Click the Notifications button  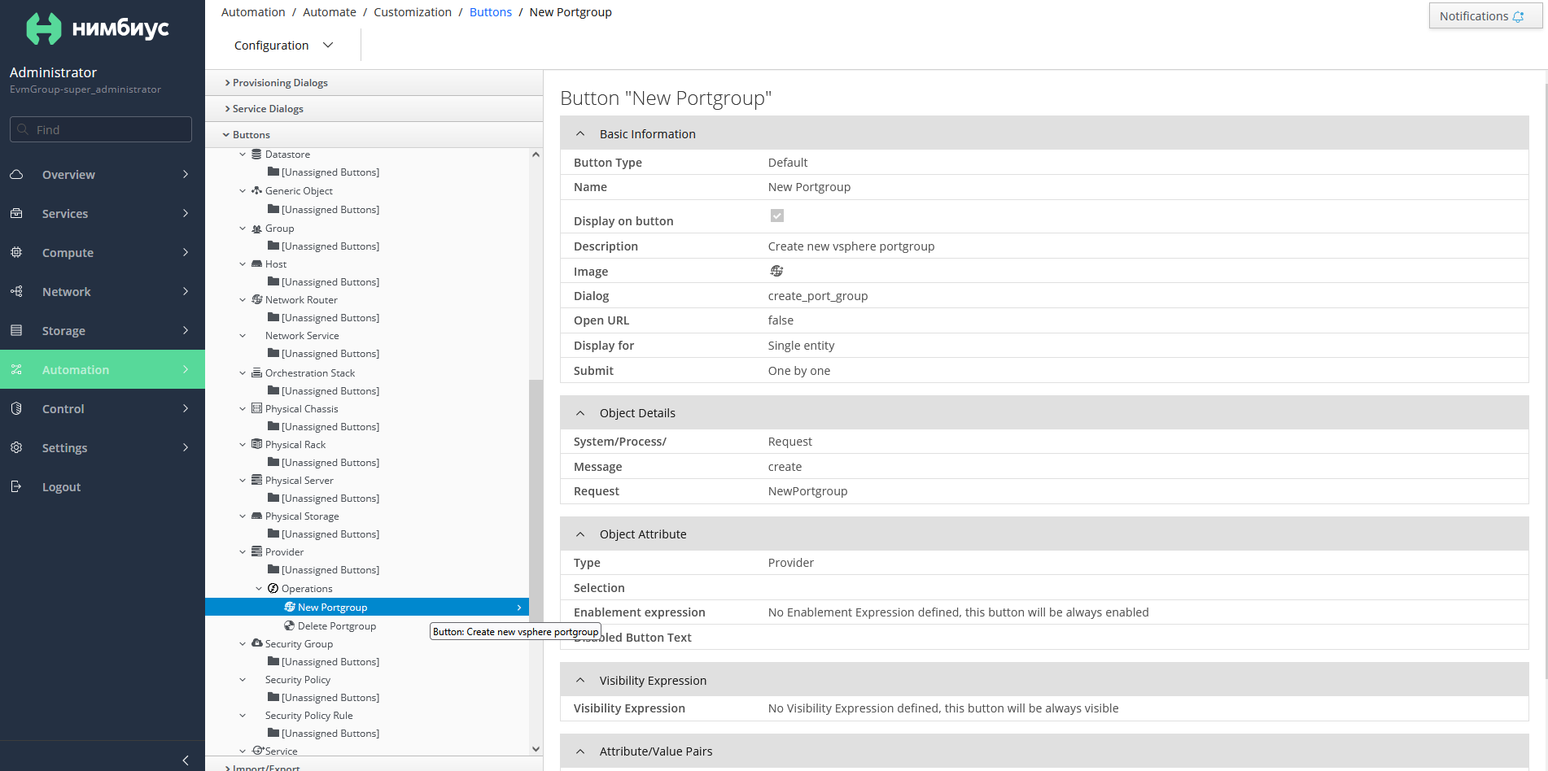point(1485,16)
